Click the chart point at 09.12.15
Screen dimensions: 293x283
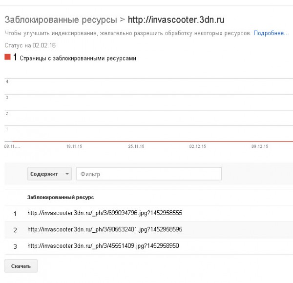click(x=260, y=141)
